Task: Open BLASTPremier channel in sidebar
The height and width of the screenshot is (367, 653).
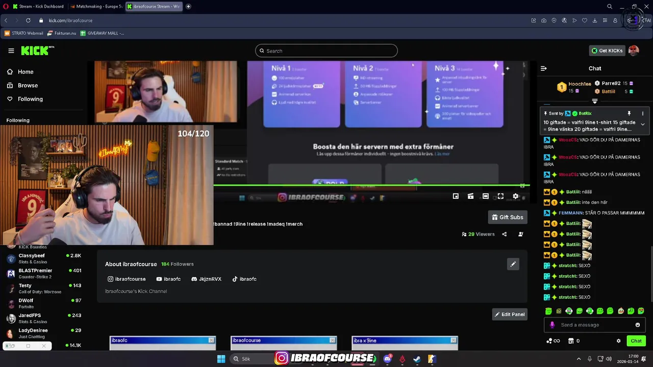Action: coord(44,273)
